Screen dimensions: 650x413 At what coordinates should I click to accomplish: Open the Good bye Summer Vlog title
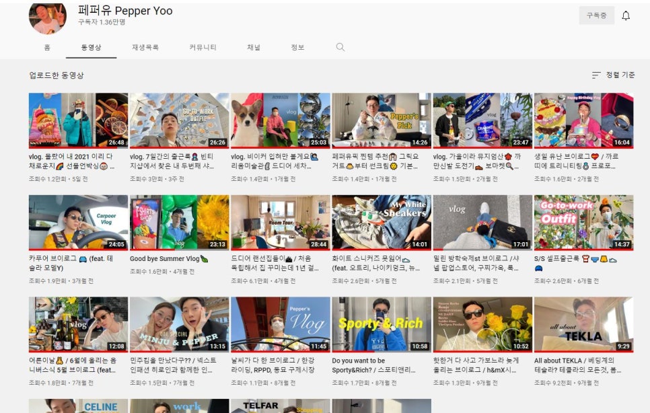169,258
